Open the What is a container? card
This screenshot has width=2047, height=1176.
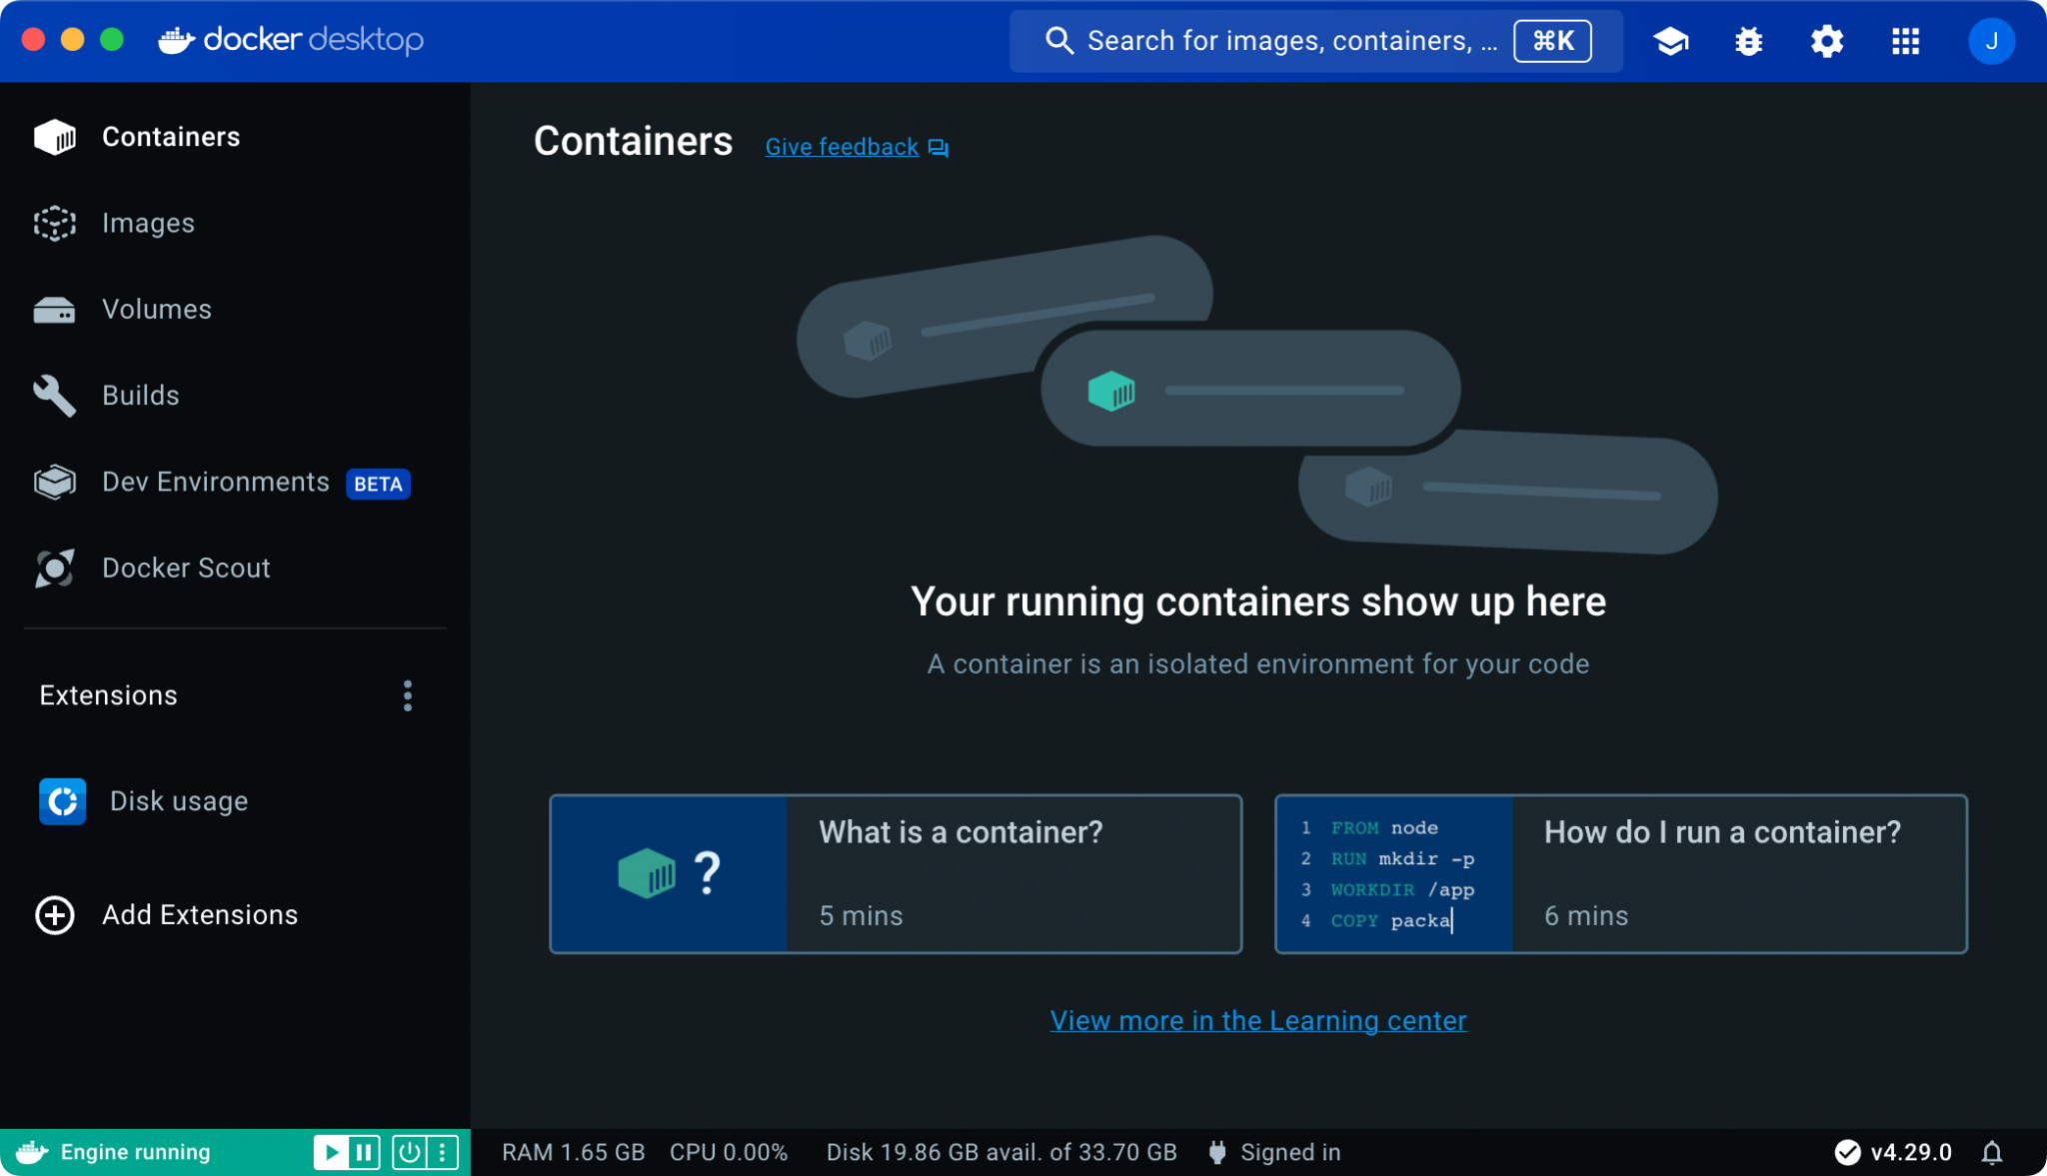pyautogui.click(x=896, y=874)
